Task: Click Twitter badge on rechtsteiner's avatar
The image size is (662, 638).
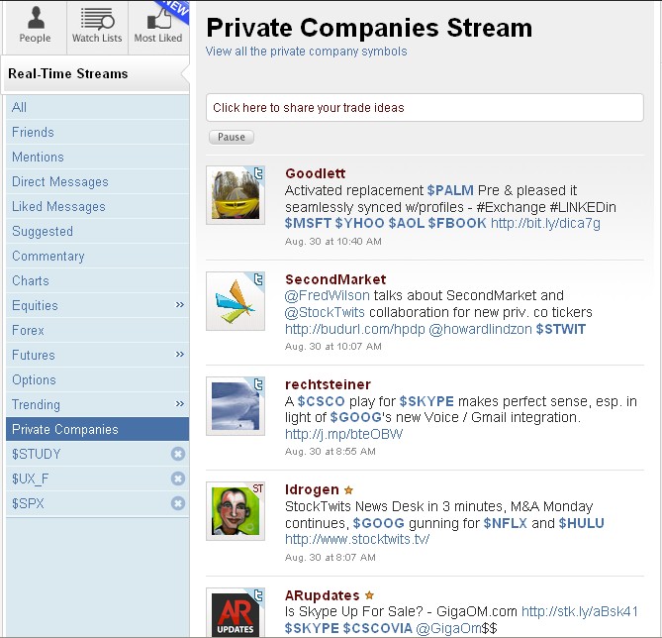Action: pyautogui.click(x=258, y=384)
